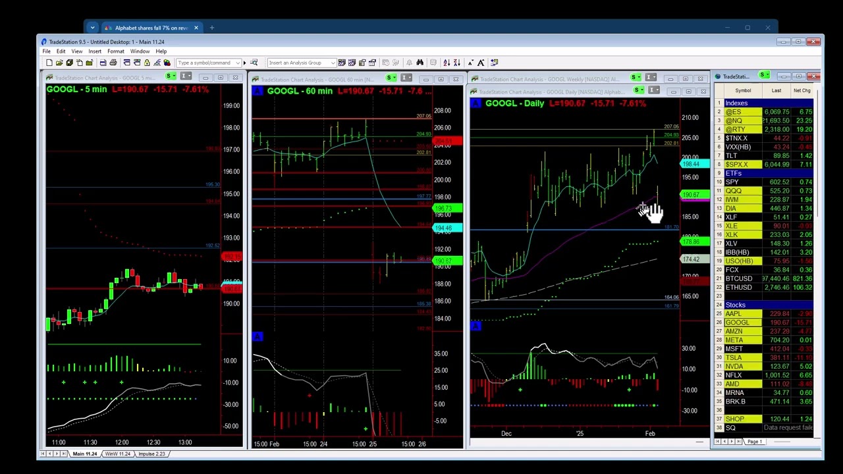Click the binoculars find icon
843x474 pixels.
(420, 63)
